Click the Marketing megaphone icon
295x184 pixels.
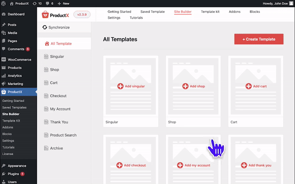coord(3,84)
